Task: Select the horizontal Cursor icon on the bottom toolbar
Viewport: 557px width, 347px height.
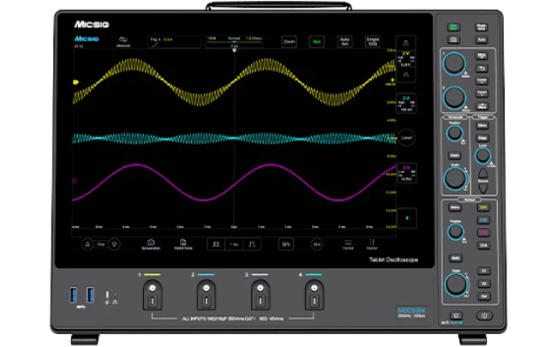Action: coord(348,244)
